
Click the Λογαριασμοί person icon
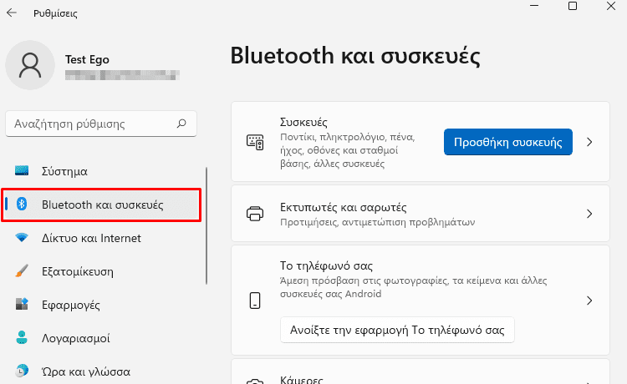[x=22, y=338]
